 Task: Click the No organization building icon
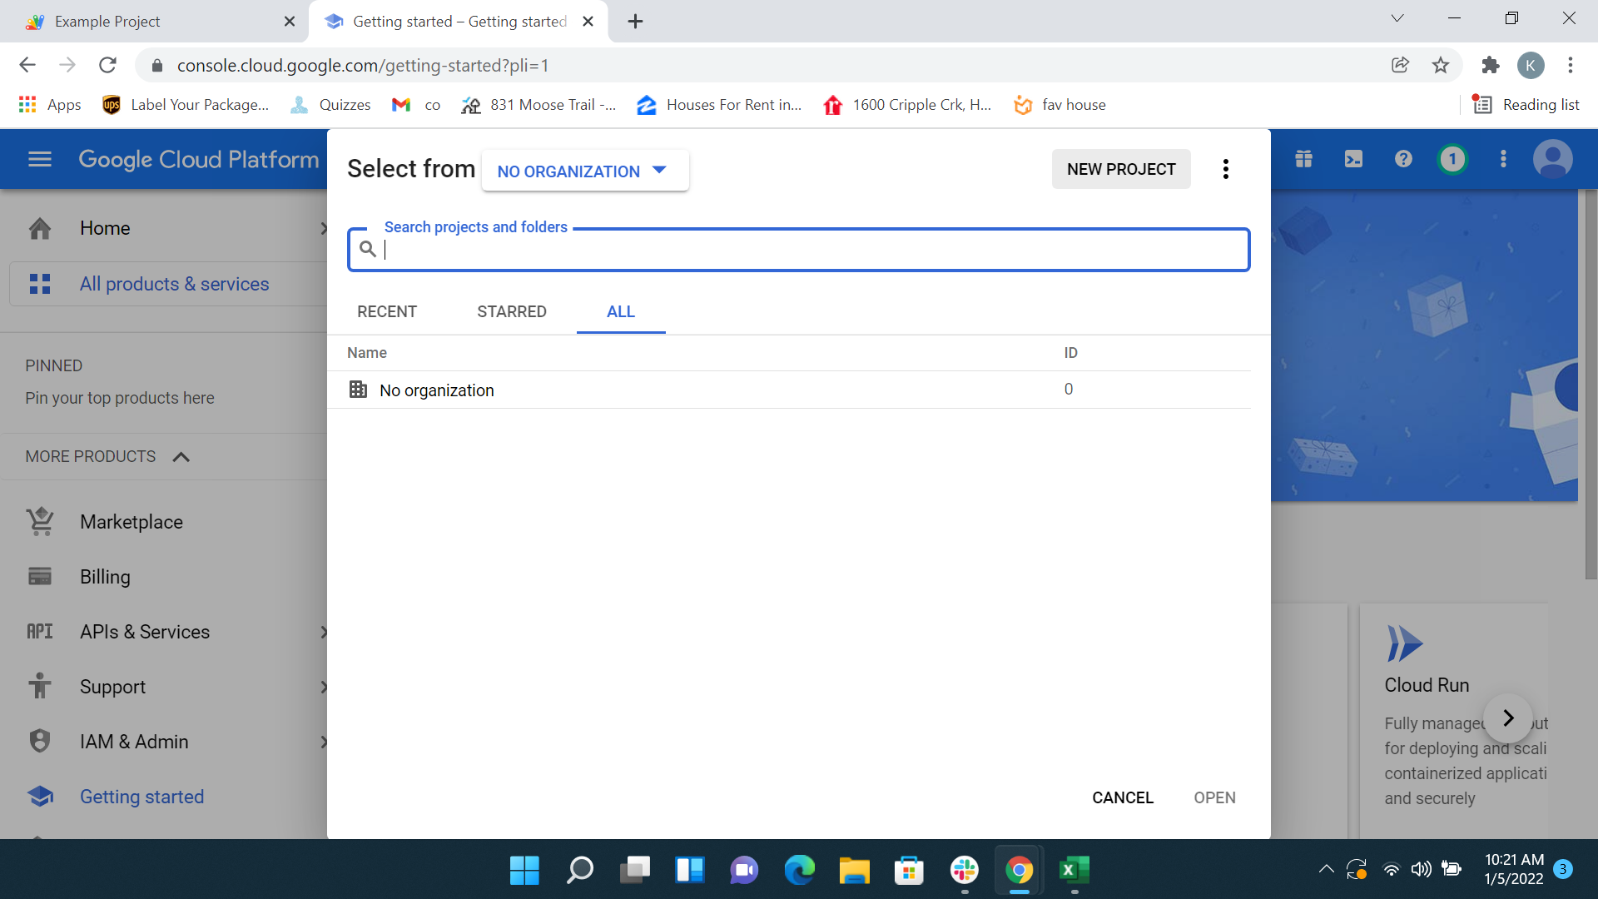coord(358,390)
